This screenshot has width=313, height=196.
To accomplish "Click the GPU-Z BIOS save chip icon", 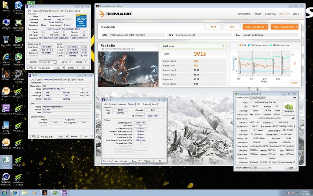I will (293, 118).
